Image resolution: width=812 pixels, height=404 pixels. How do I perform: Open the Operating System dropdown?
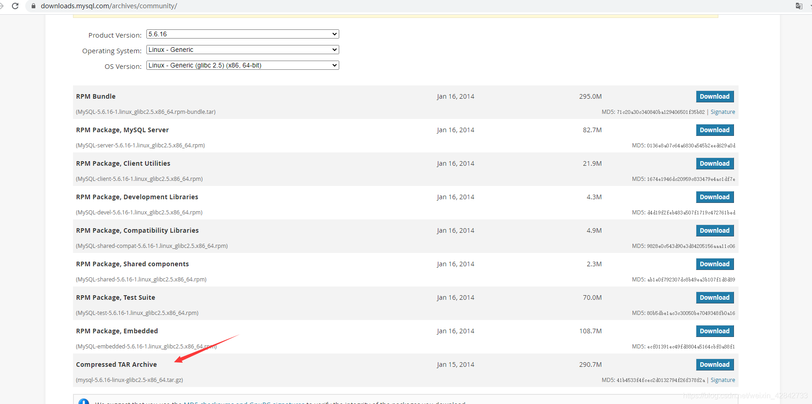pos(242,50)
